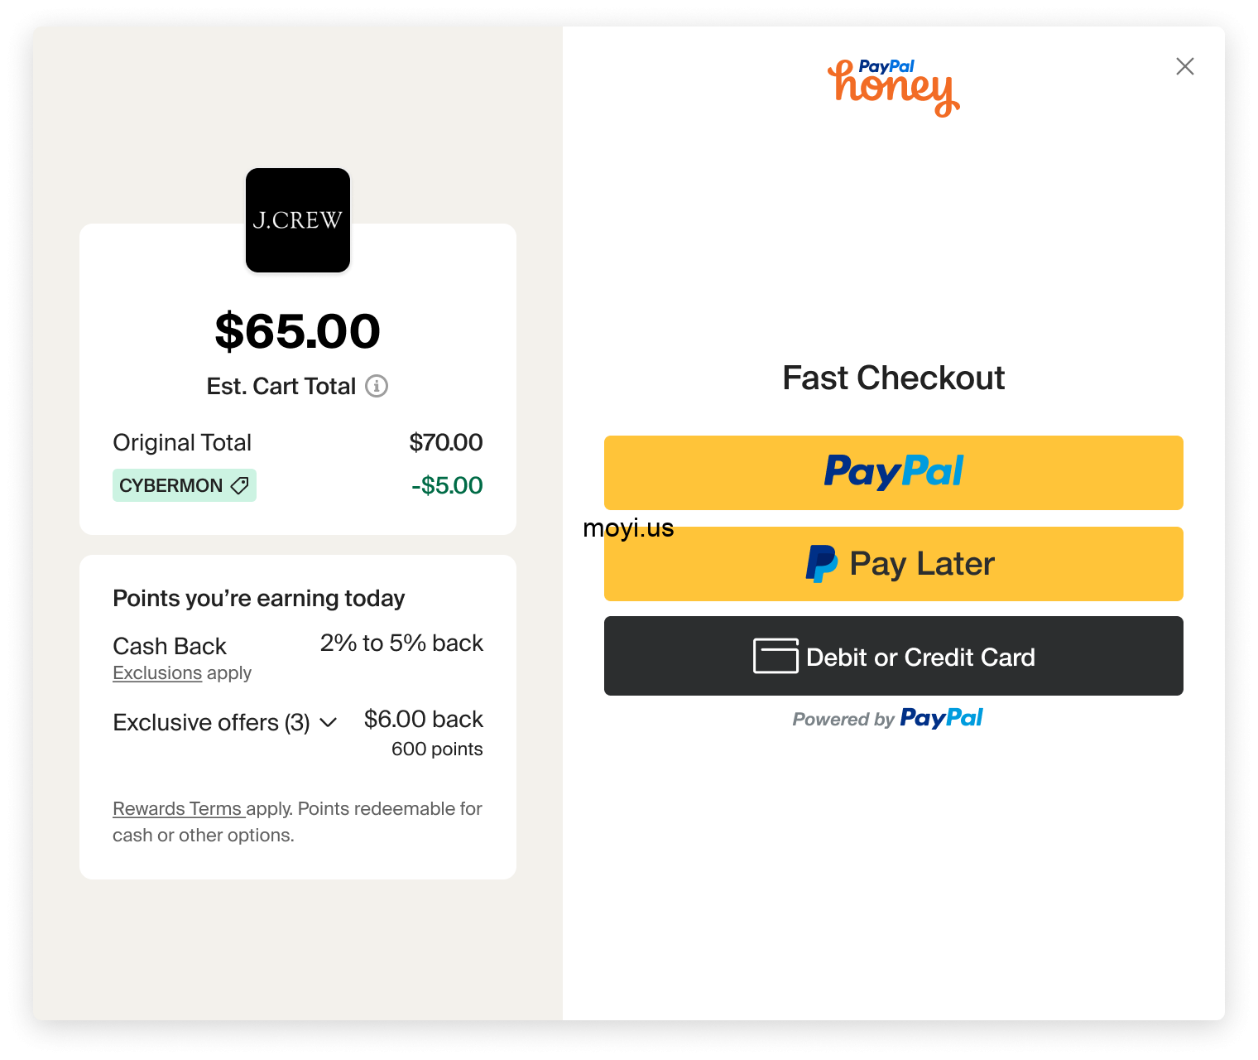This screenshot has width=1258, height=1060.
Task: Click the card icon on Debit or Credit
Action: pyautogui.click(x=775, y=656)
